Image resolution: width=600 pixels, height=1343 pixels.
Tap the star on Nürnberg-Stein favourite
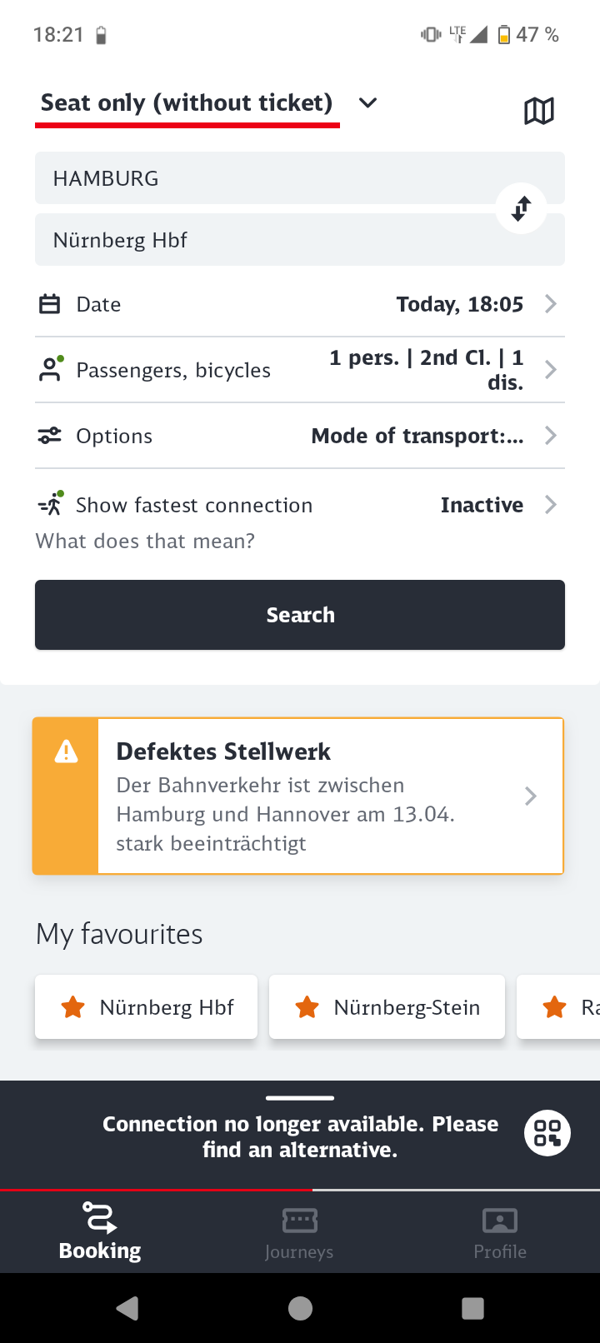(x=307, y=1007)
